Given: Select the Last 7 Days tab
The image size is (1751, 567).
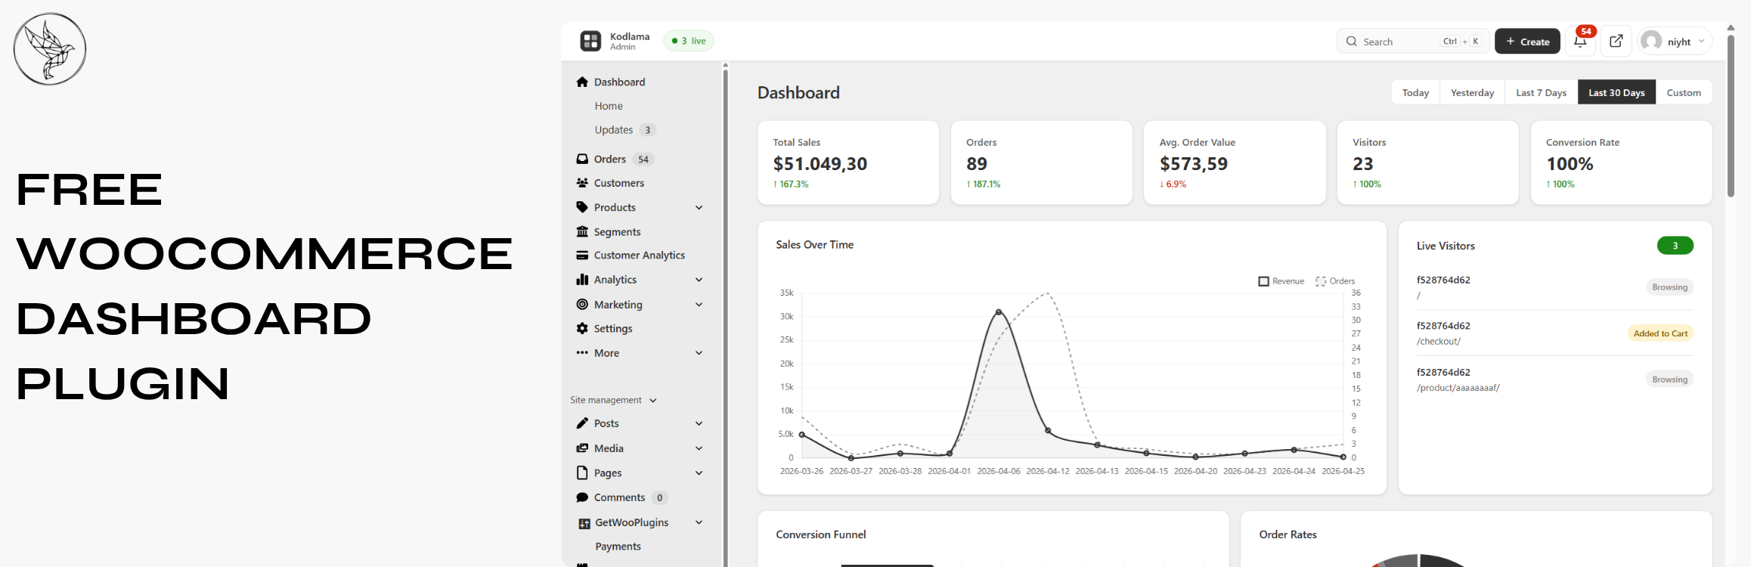Looking at the screenshot, I should [x=1541, y=92].
